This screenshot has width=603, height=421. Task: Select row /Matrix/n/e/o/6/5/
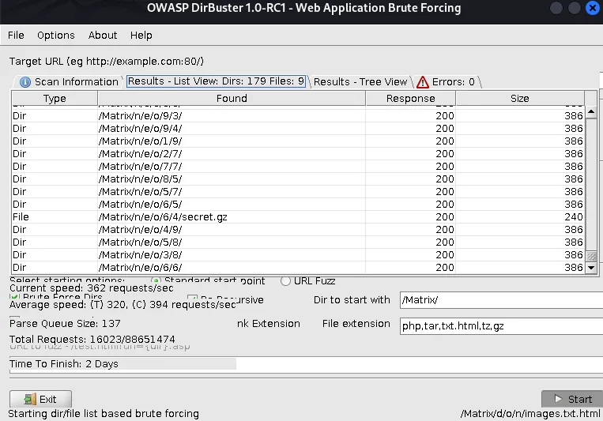coord(298,204)
